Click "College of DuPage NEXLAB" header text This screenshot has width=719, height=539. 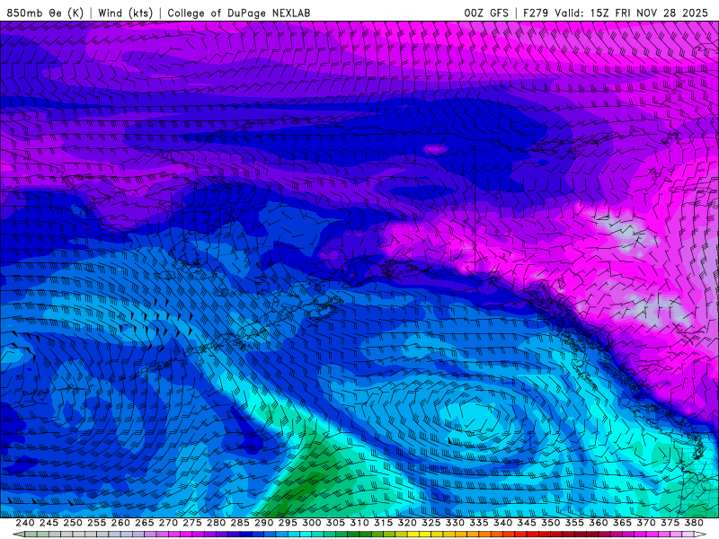tap(239, 13)
